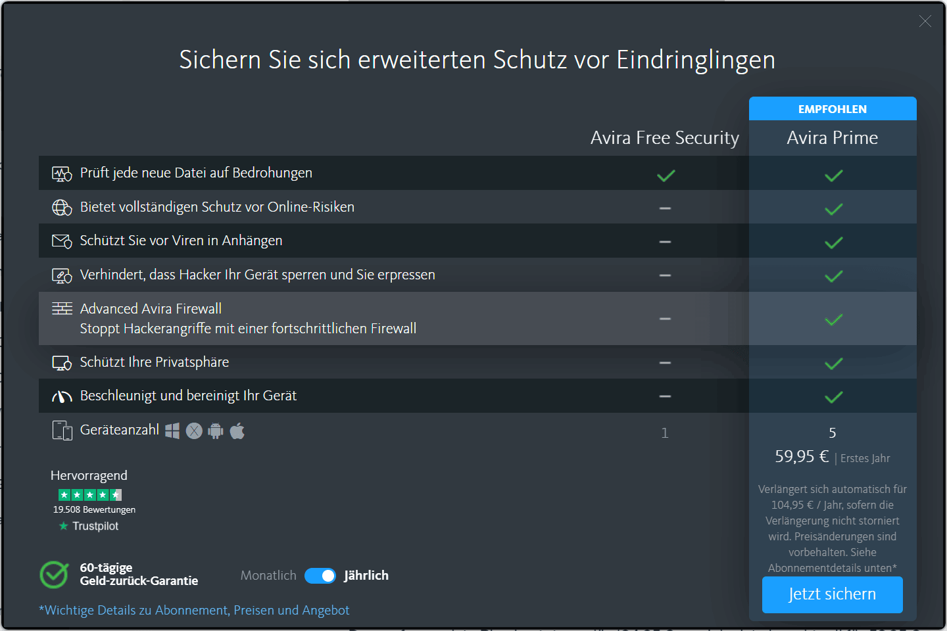Viewport: 947px width, 631px height.
Task: Click Prime checkmark for file scanning row
Action: coord(833,175)
